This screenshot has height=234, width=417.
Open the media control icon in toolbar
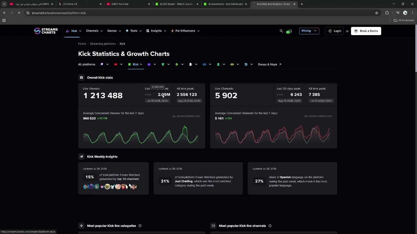(398, 13)
